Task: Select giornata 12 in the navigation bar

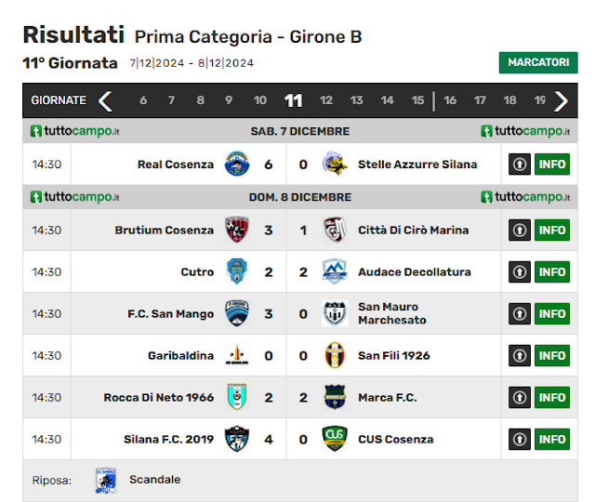Action: click(x=326, y=100)
